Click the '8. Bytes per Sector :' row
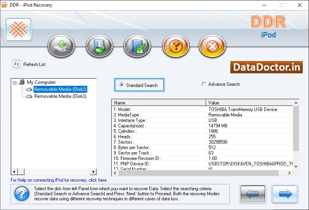 (202, 148)
